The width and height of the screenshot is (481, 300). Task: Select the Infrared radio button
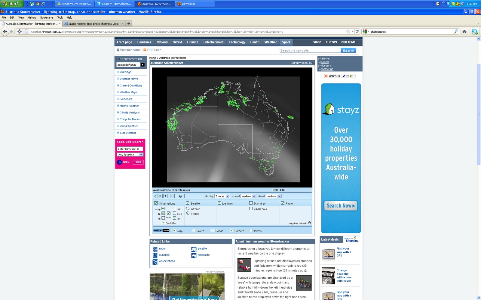188,208
